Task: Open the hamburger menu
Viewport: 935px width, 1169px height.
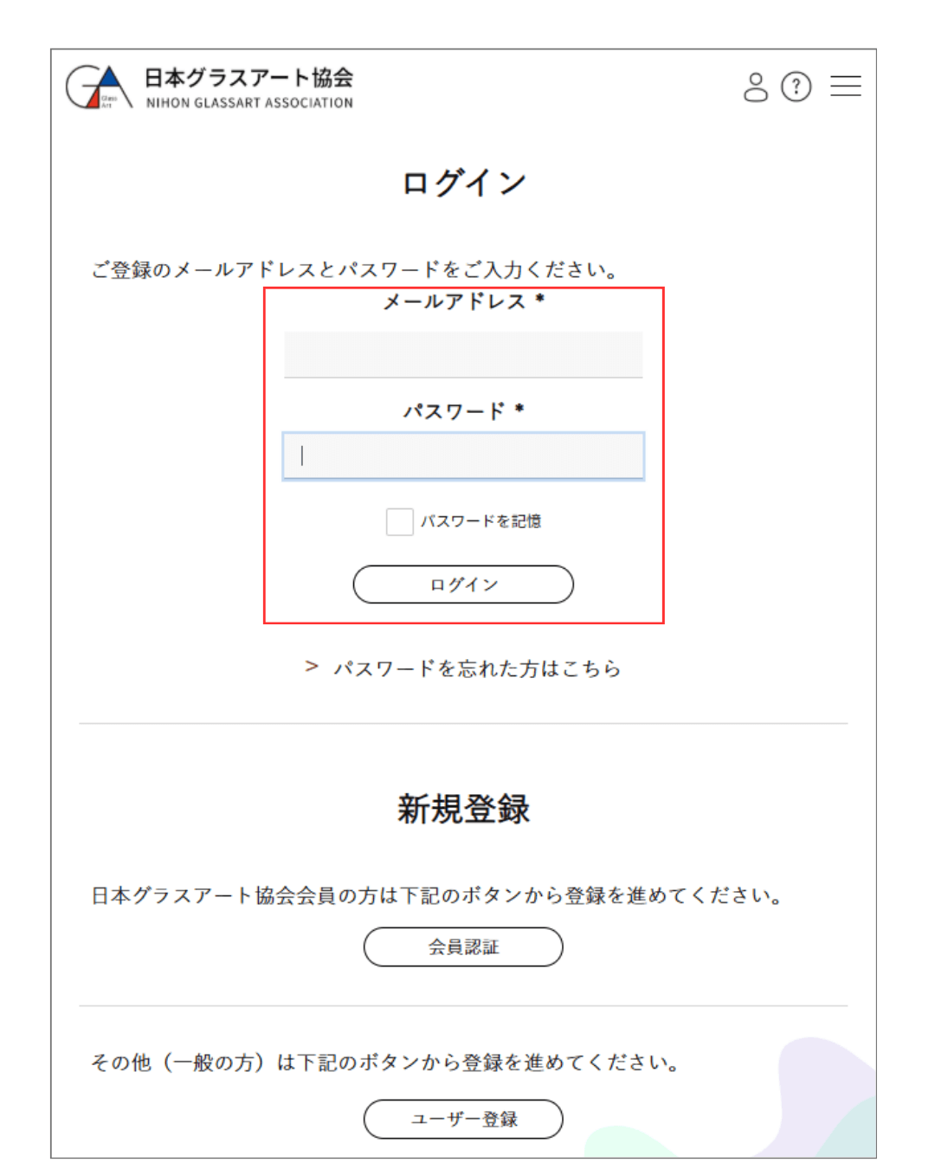Action: 845,86
